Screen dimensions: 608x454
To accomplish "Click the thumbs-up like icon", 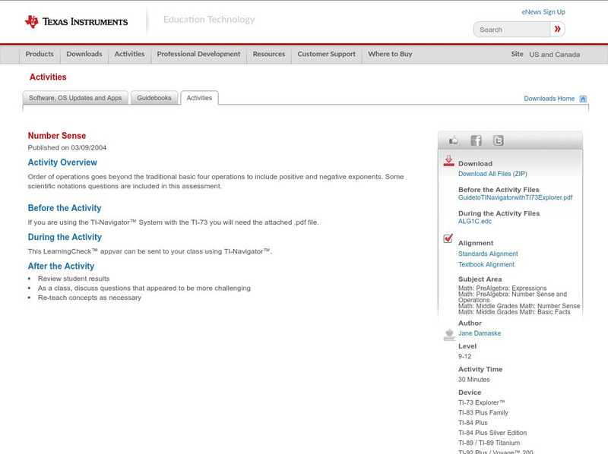I will [454, 140].
